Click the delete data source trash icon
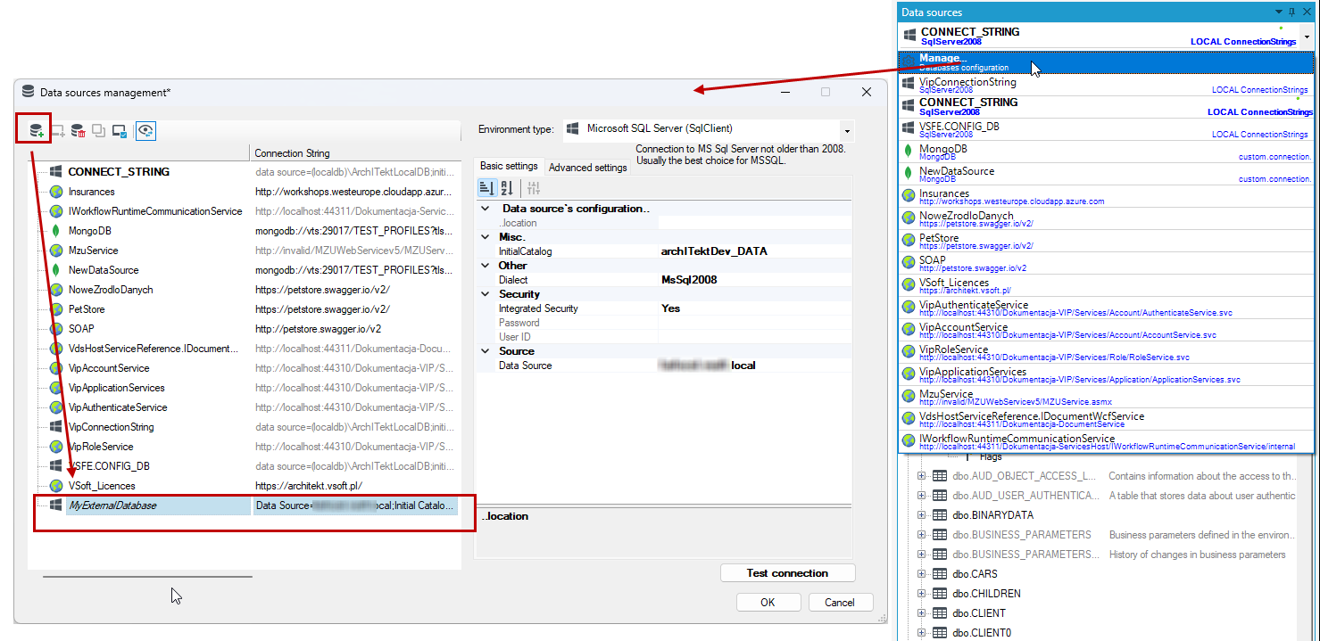Image resolution: width=1320 pixels, height=641 pixels. [x=79, y=131]
